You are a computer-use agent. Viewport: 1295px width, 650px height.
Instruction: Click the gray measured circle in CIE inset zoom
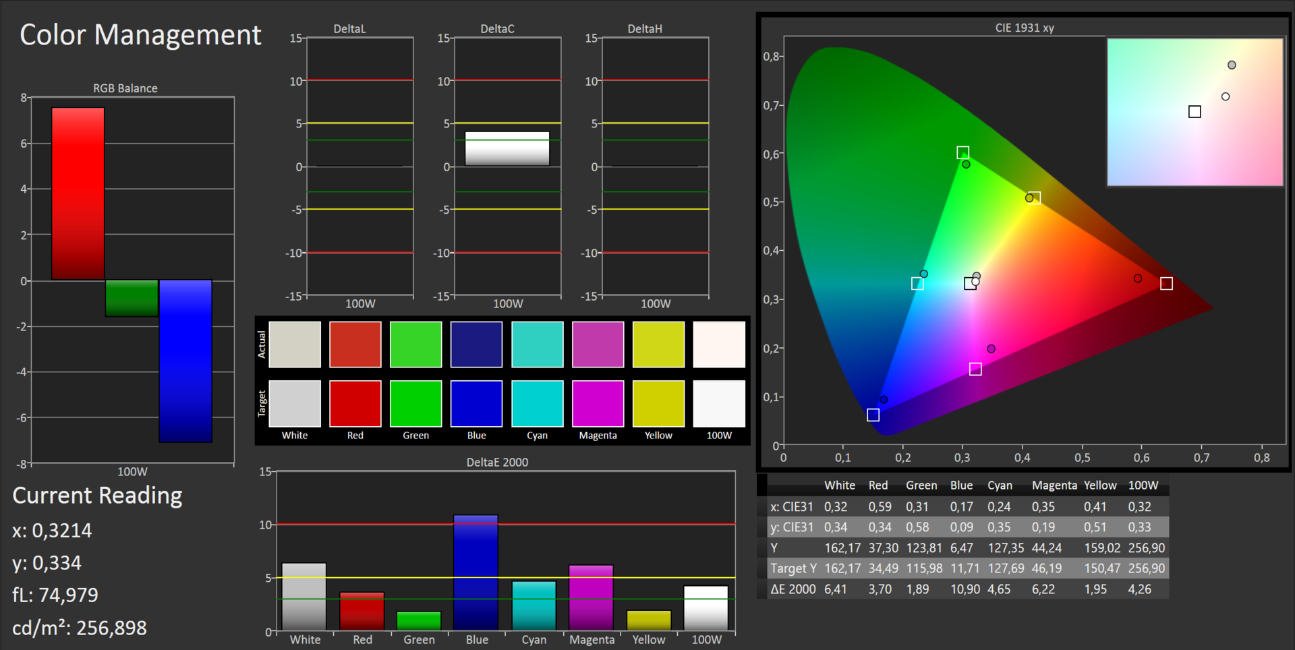pyautogui.click(x=1232, y=65)
